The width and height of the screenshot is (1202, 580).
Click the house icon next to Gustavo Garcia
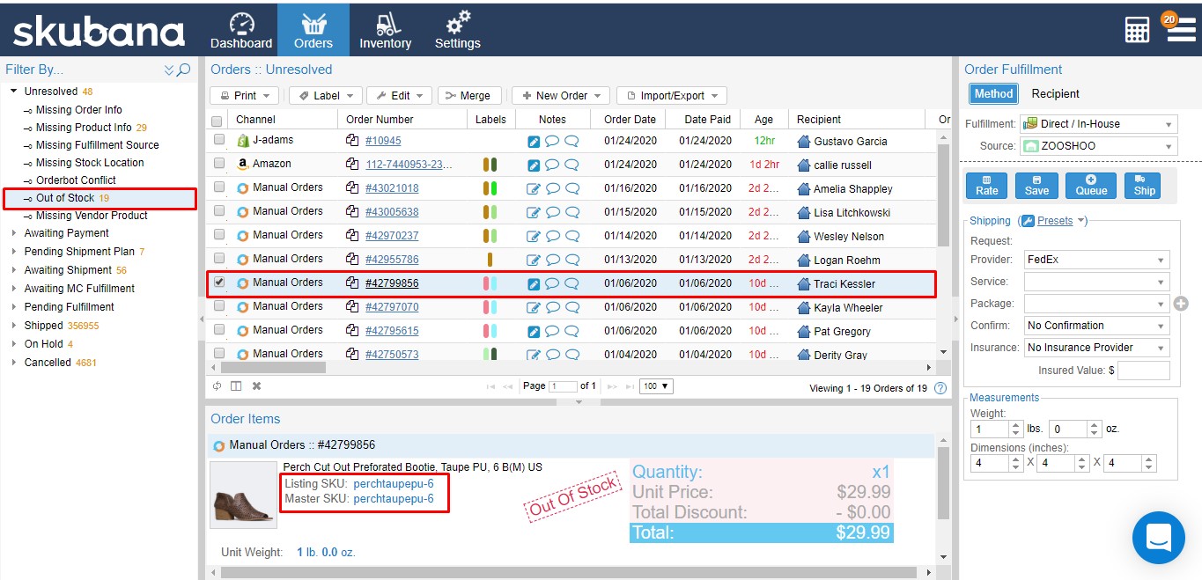pyautogui.click(x=803, y=141)
